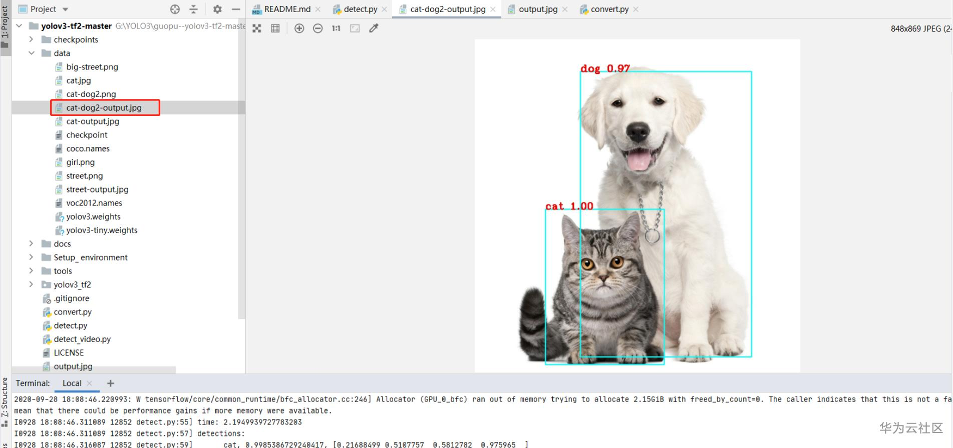
Task: Expand the checkpoints folder
Action: [x=31, y=39]
